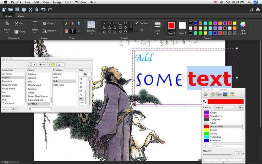Viewport: 262px width, 164px height.
Task: Select the Text tool in Tools
Action: [72, 31]
